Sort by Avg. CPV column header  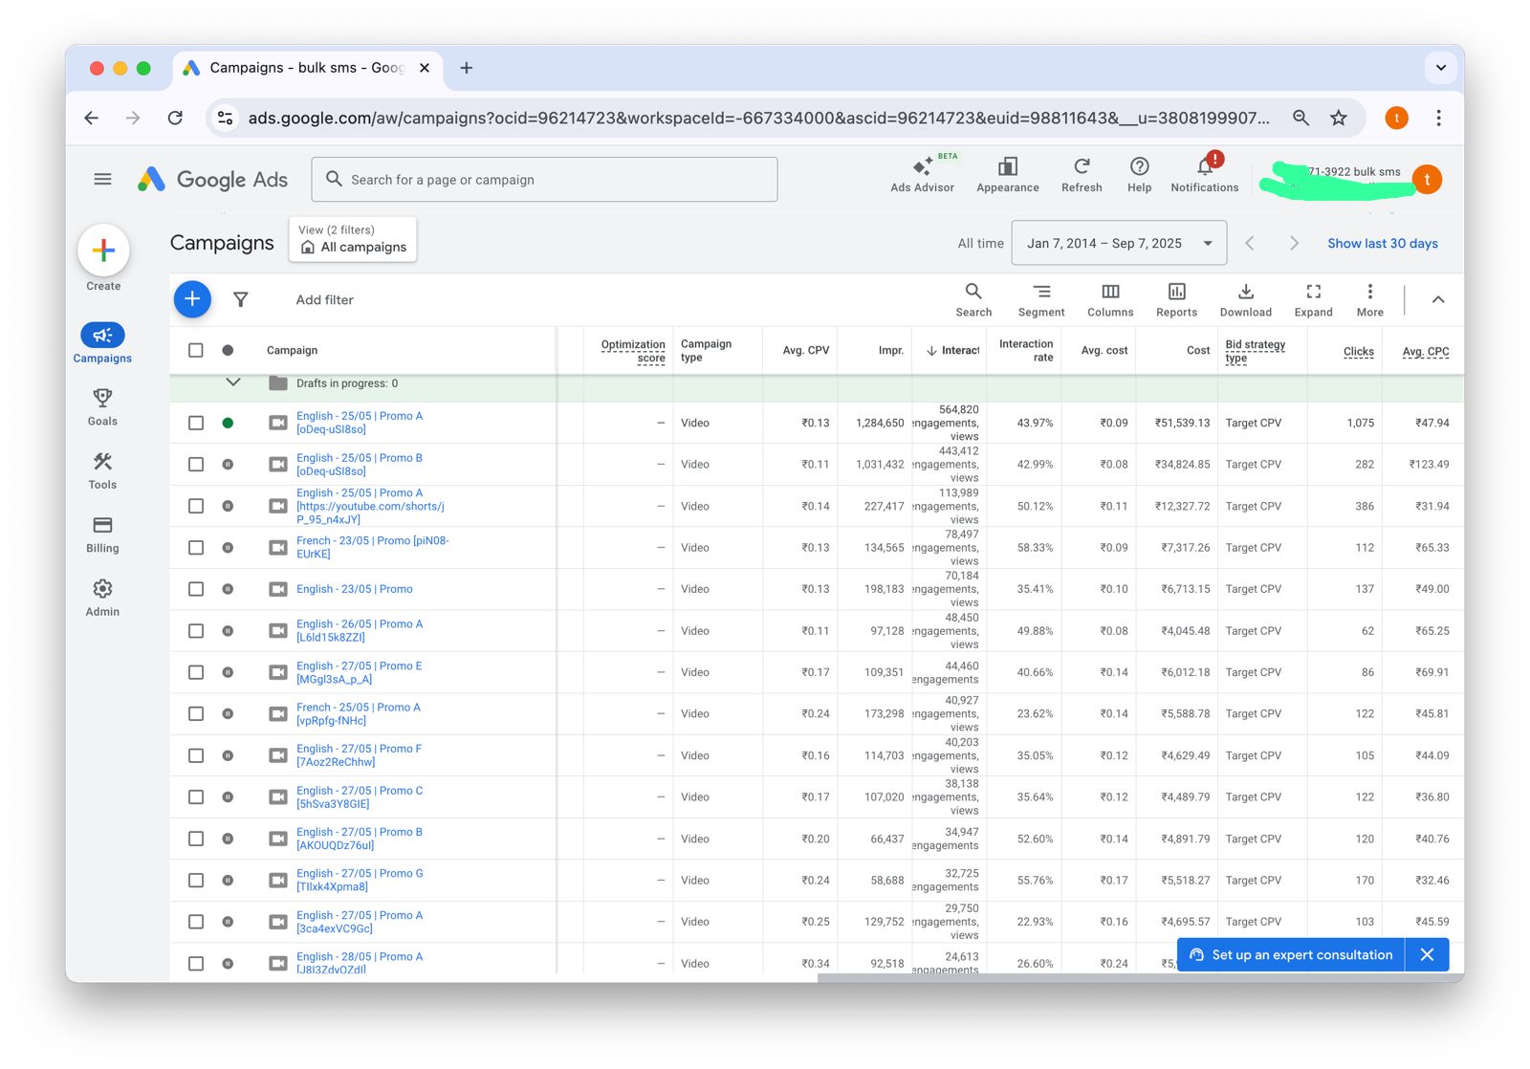click(x=805, y=350)
